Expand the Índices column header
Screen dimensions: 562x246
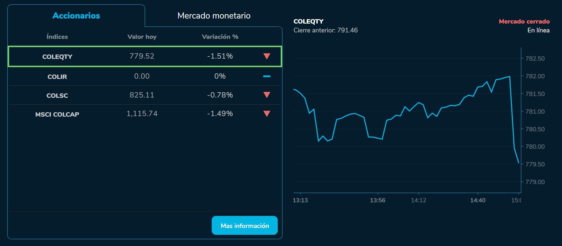(57, 37)
